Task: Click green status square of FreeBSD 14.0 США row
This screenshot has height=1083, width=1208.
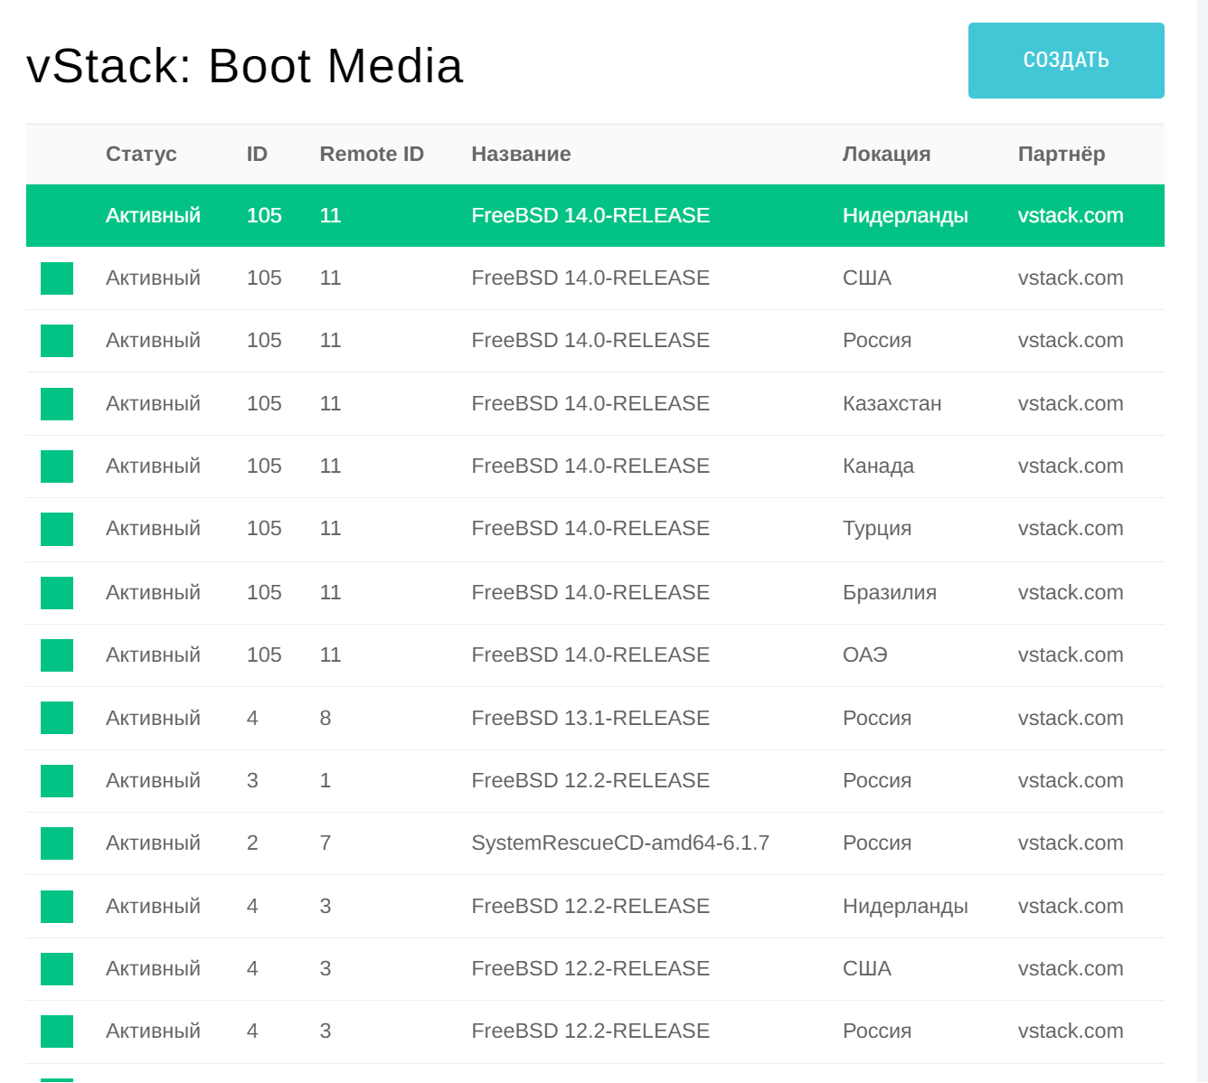Action: tap(57, 278)
